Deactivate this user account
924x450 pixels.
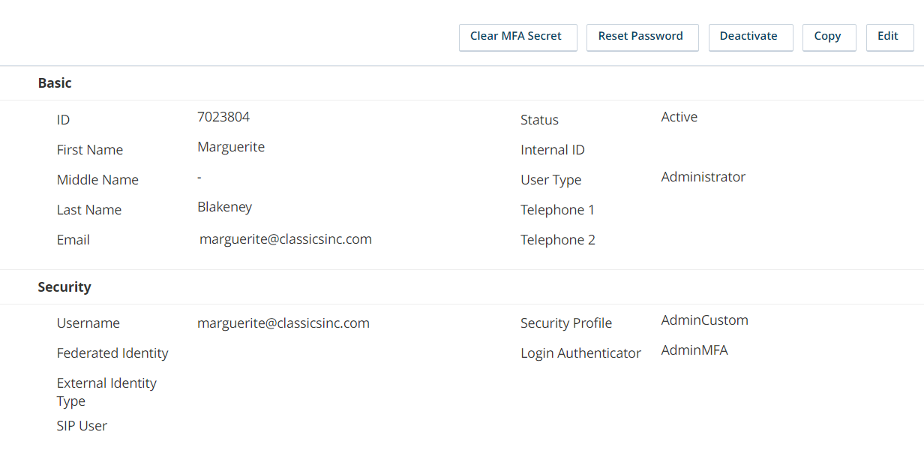[x=750, y=37]
